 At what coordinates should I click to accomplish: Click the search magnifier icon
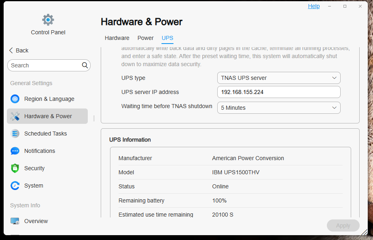tap(85, 65)
